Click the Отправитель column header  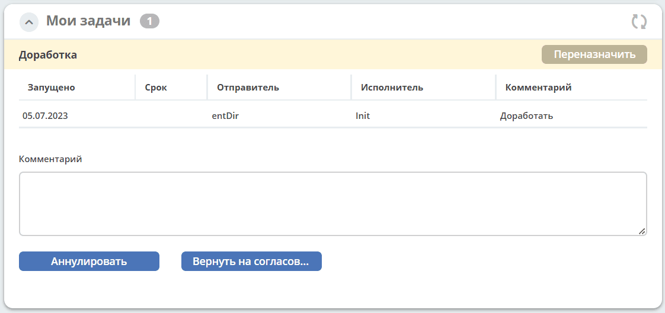(248, 88)
